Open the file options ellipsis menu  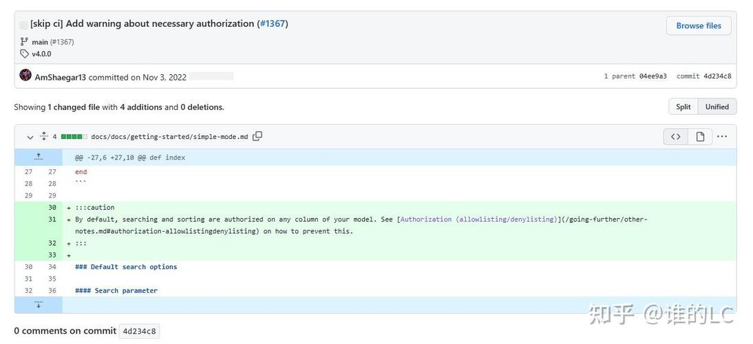[x=722, y=137]
